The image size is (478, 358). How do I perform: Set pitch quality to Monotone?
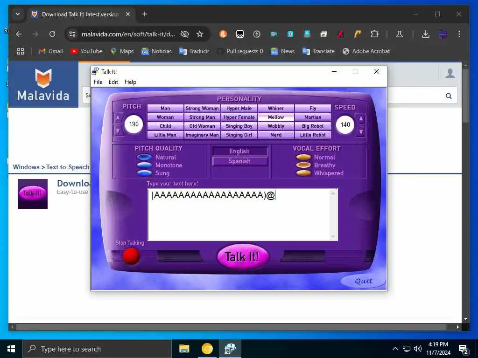pyautogui.click(x=145, y=165)
